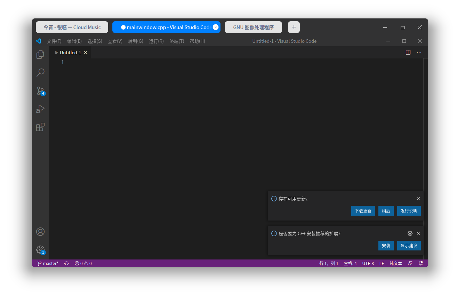
Task: Dismiss the 存在可用更新 notification
Action: click(418, 199)
